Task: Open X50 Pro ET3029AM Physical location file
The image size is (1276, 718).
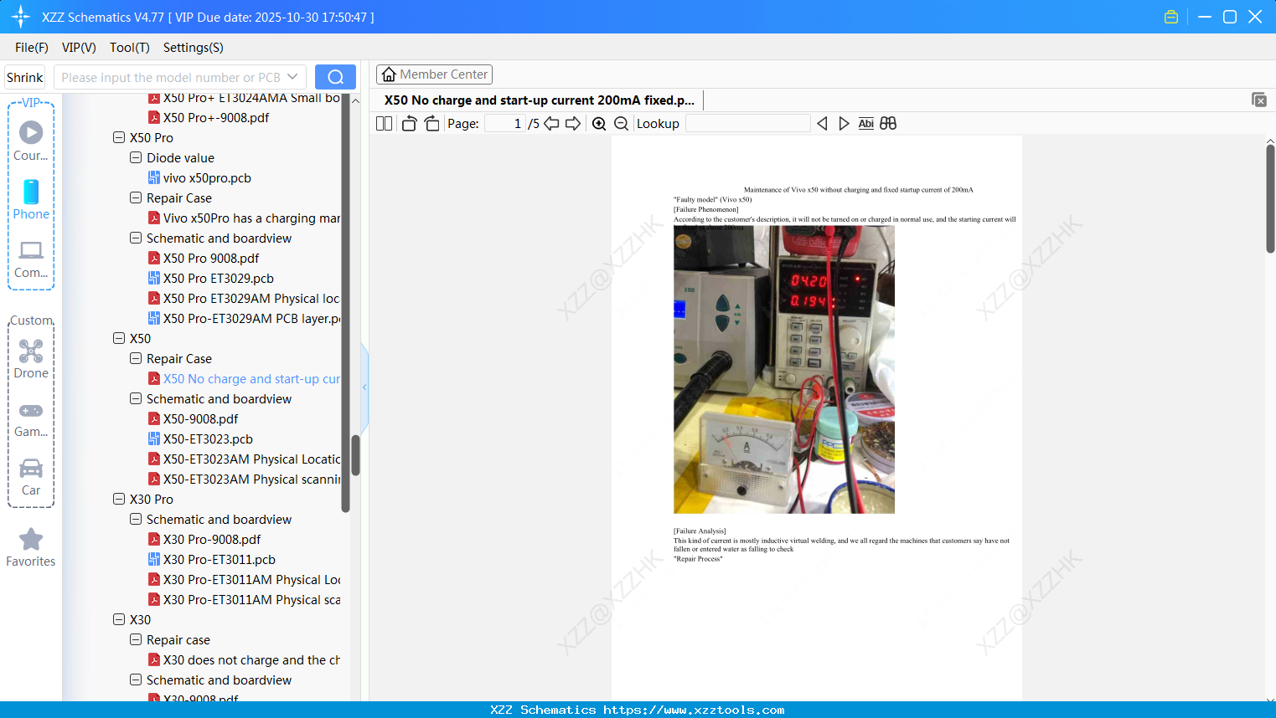Action: (x=245, y=299)
